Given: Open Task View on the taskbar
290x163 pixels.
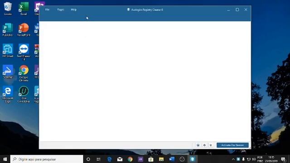Looking at the screenshot, I should (98, 159).
